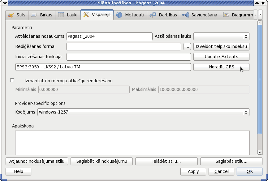Browse for editing form with ellipsis button
Viewport: 268px width, 181px height.
click(187, 46)
